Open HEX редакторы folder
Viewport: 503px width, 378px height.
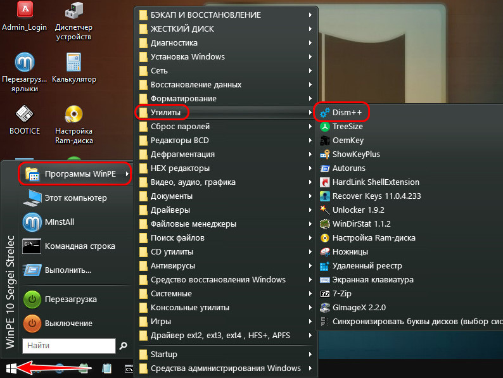tap(226, 168)
